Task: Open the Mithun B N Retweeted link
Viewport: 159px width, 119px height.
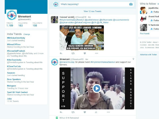Action: pos(69,118)
